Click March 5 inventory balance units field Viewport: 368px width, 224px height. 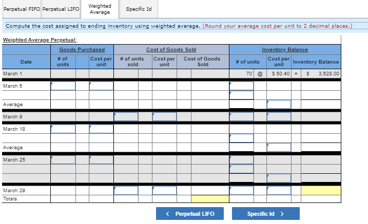tap(242, 86)
